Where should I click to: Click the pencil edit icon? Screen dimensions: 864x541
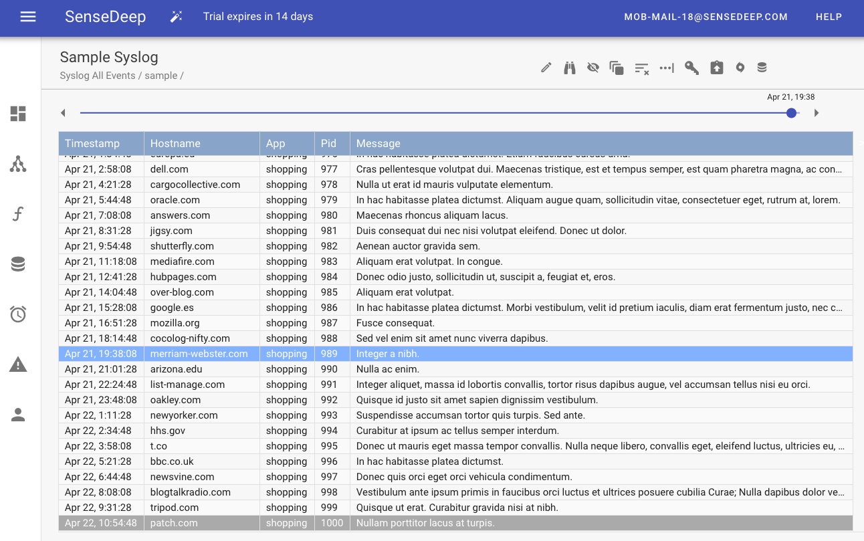[546, 68]
